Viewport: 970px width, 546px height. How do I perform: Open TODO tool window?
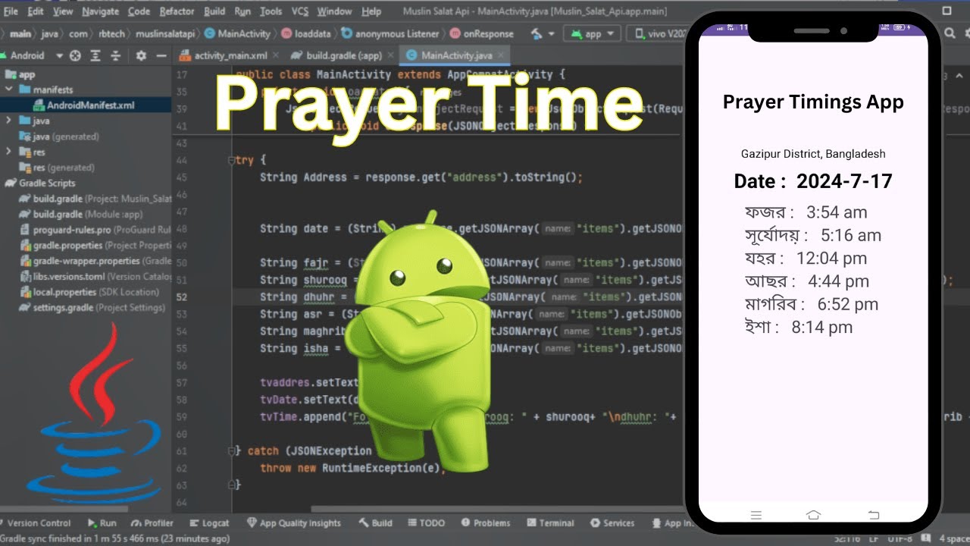click(x=426, y=523)
